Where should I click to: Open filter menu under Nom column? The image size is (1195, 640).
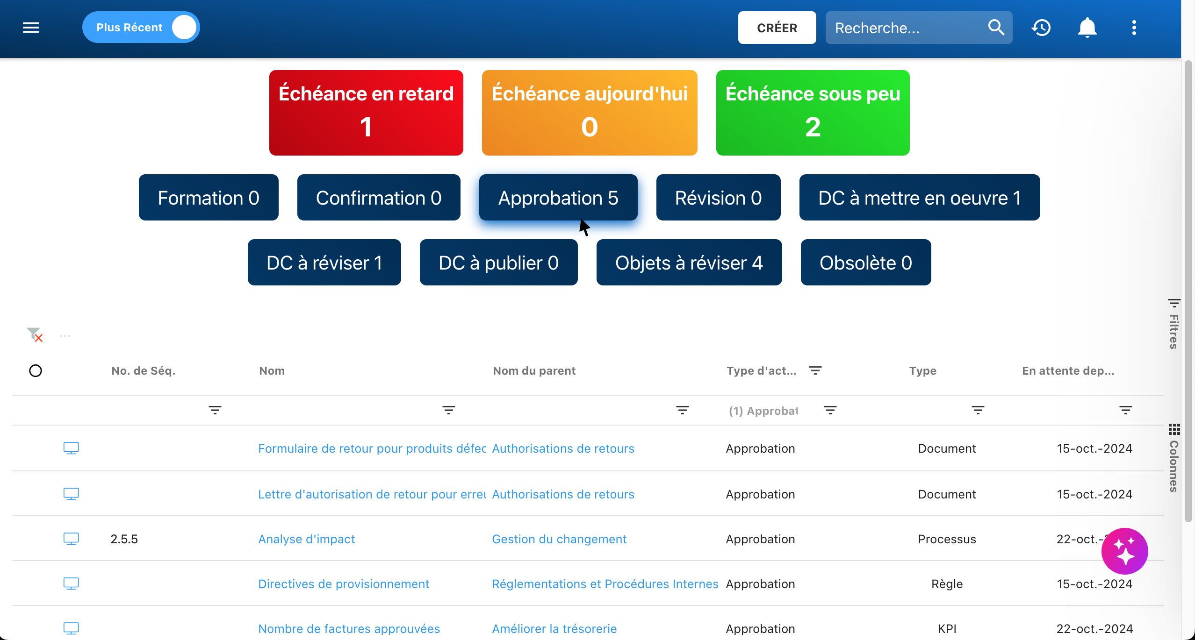pyautogui.click(x=448, y=410)
